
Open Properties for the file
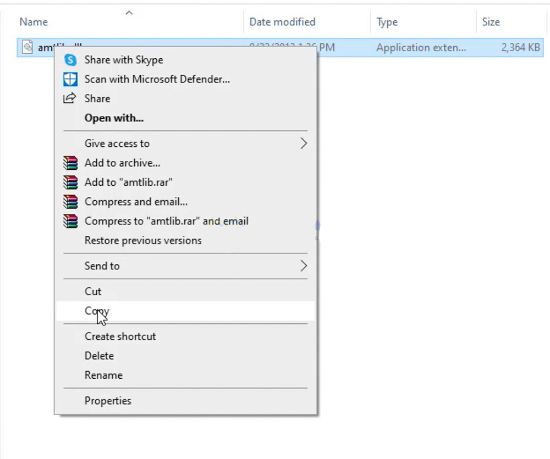(185, 400)
